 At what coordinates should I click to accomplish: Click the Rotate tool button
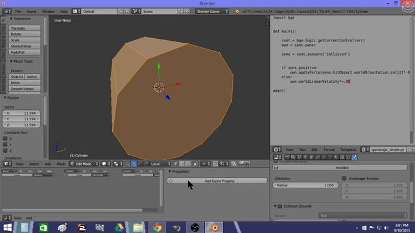[25, 34]
